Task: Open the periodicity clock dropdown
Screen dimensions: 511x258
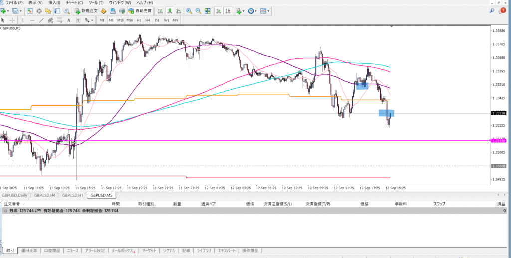Action: 256,10
